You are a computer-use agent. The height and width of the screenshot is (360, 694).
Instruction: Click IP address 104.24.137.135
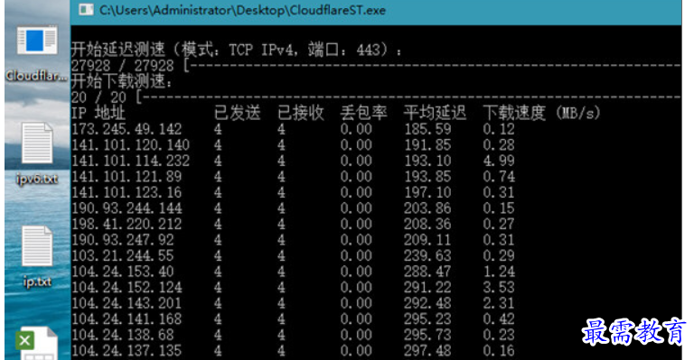point(127,351)
